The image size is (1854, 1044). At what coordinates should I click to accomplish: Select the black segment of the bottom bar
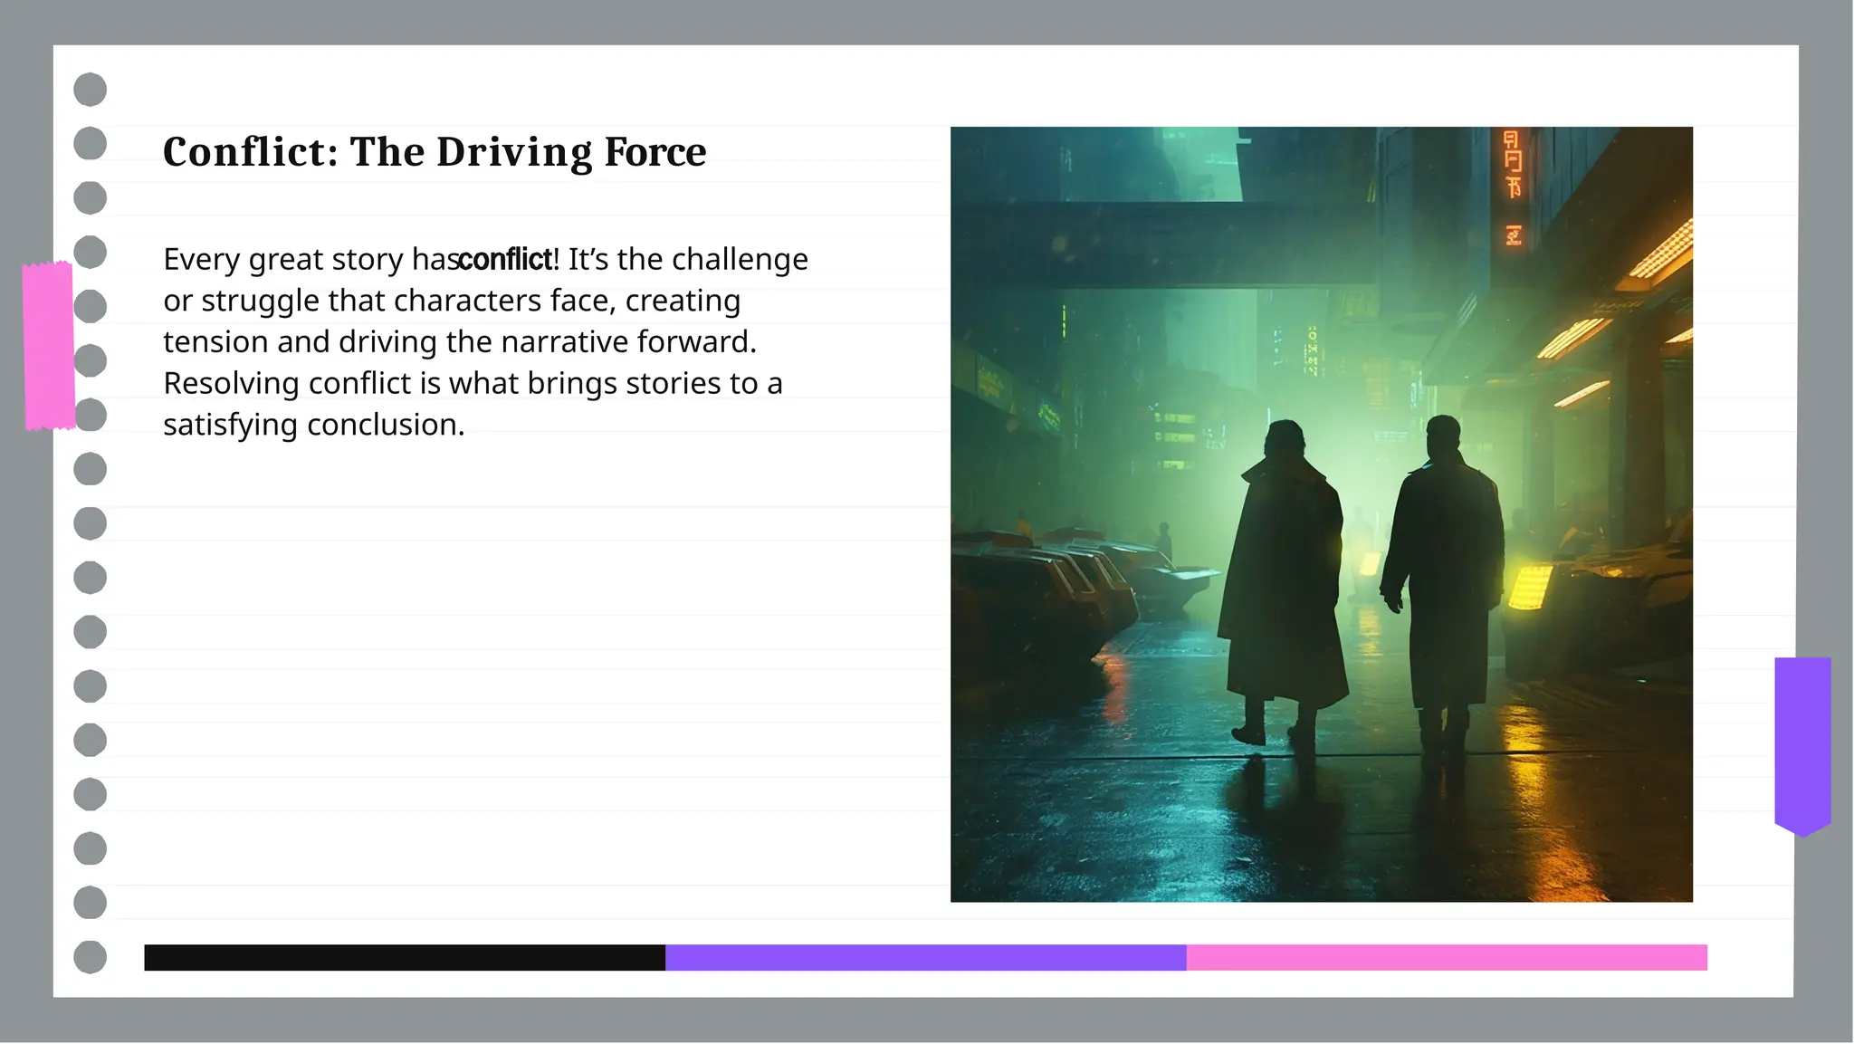pos(405,957)
